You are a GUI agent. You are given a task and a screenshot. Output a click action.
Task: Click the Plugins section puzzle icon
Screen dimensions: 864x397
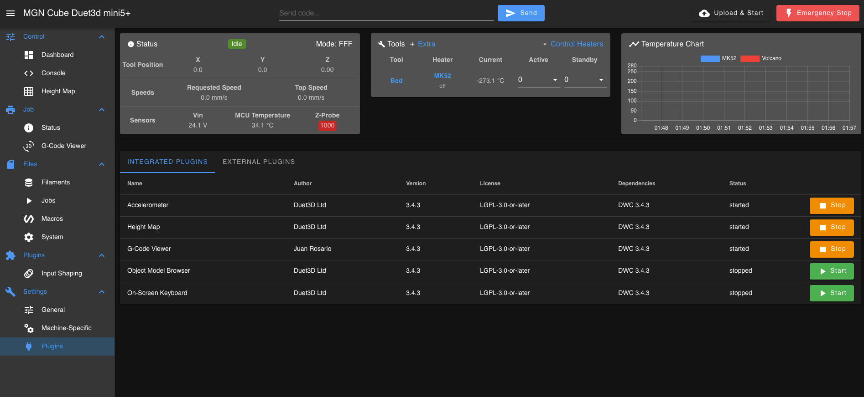10,255
